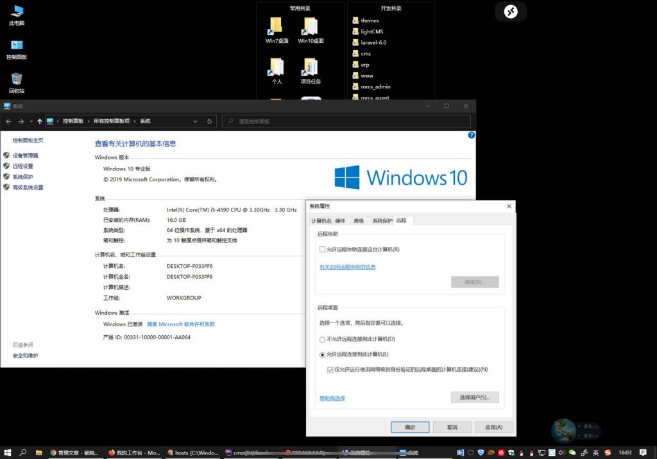
Task: Open 控制面板 desktop icon
Action: click(17, 50)
